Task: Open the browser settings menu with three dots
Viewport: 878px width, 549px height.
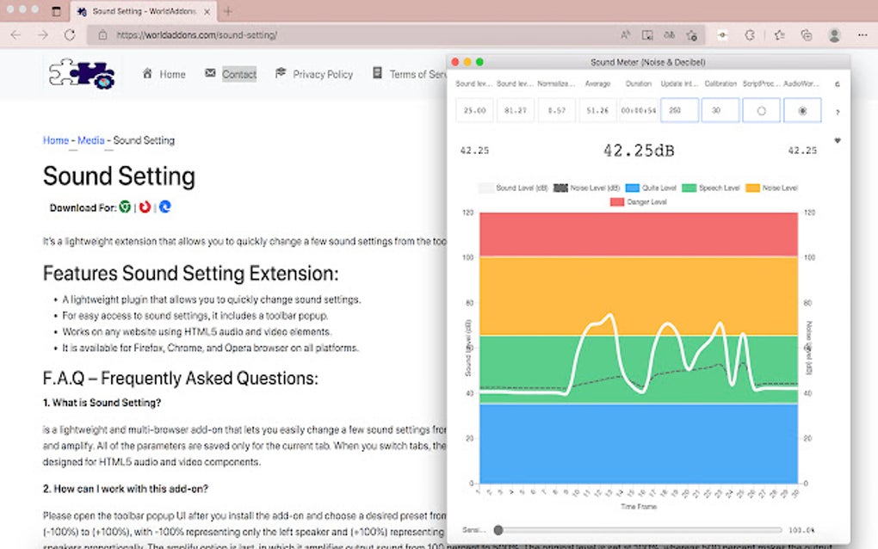Action: point(861,35)
